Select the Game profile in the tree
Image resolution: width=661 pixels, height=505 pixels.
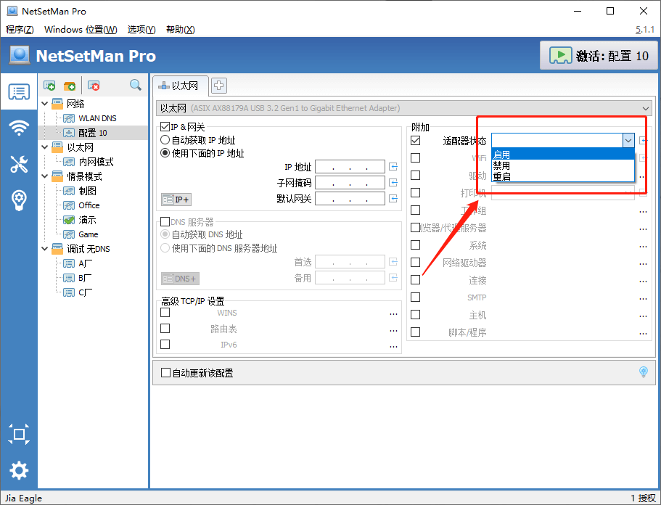click(x=88, y=234)
